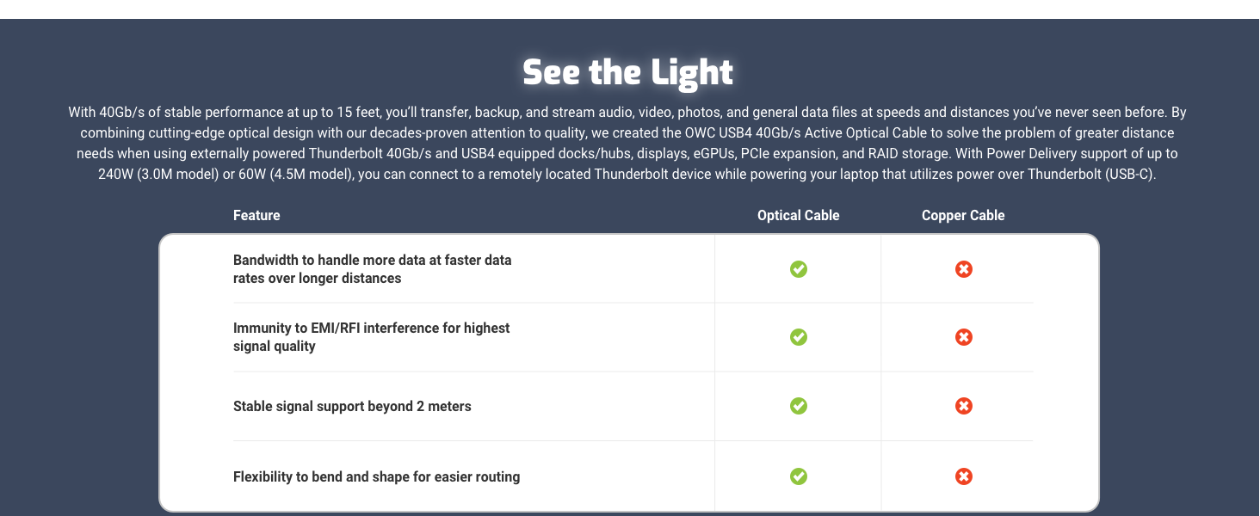The height and width of the screenshot is (516, 1260).
Task: Click green checkmark for EMI/RFI immunity row
Action: coord(799,337)
